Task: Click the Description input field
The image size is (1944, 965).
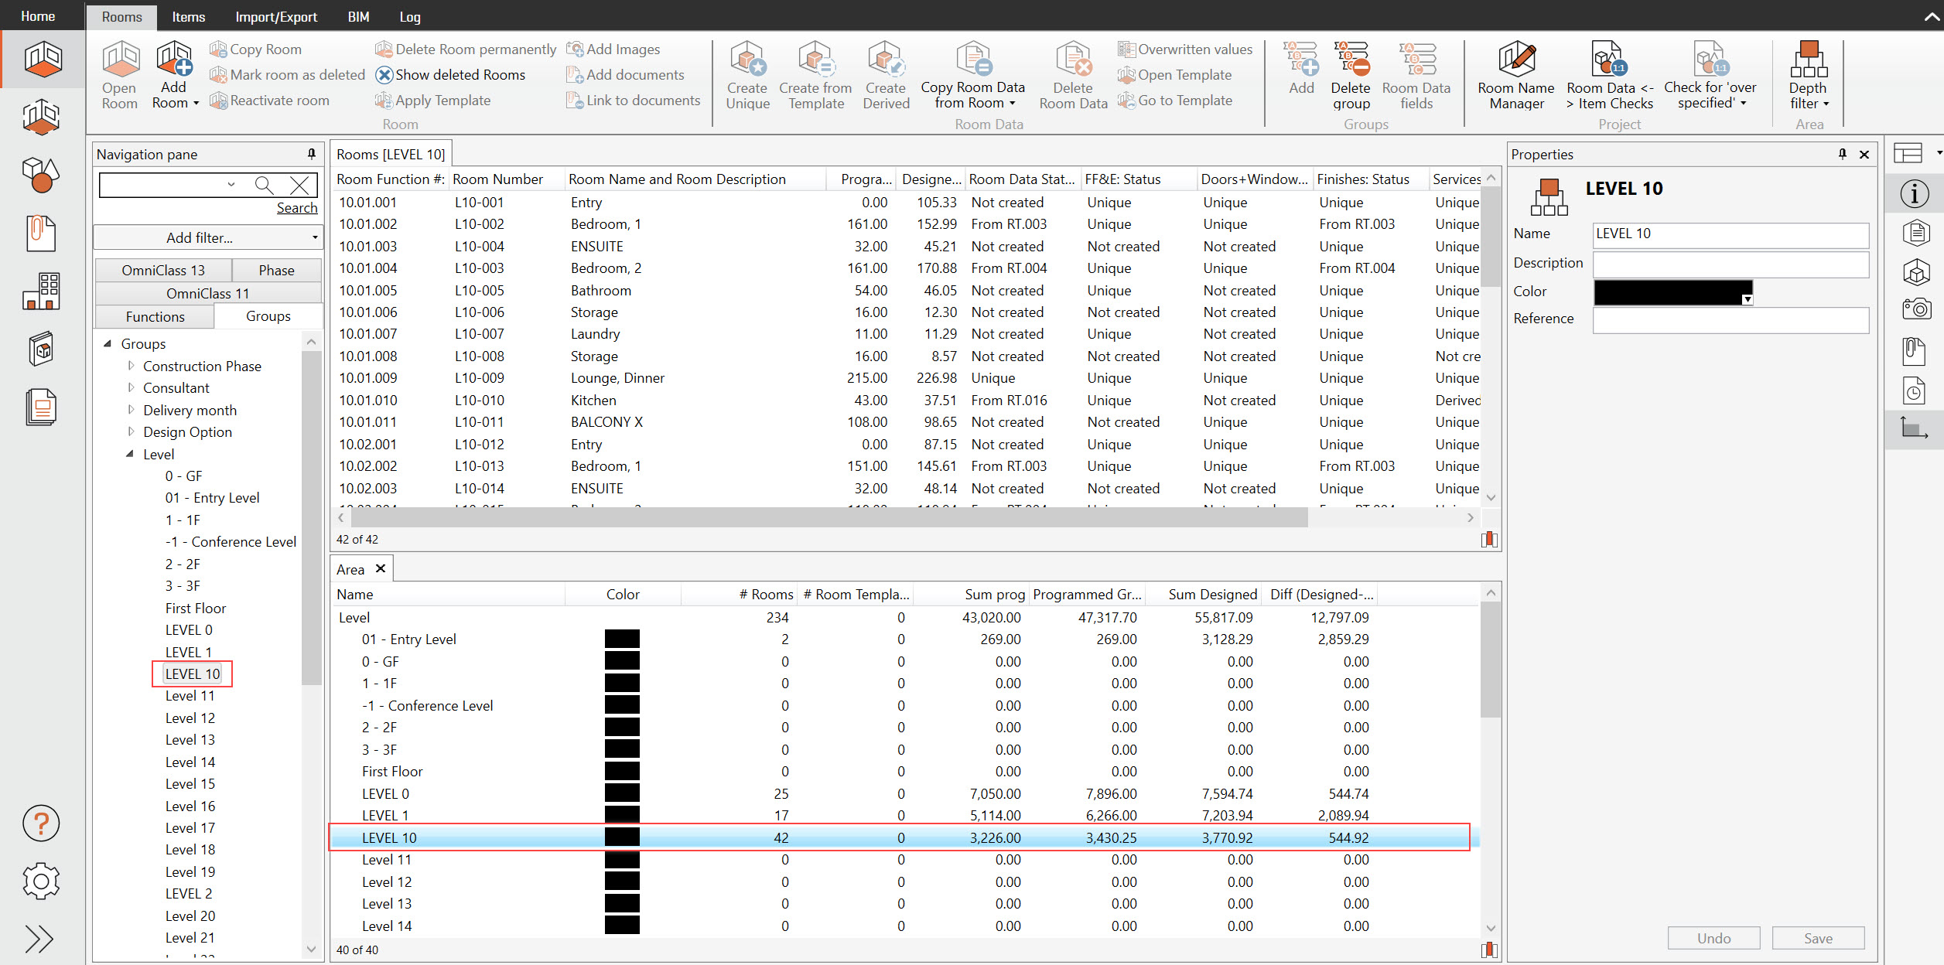Action: (x=1730, y=264)
